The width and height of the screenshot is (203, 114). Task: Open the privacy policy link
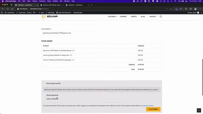click(x=148, y=105)
